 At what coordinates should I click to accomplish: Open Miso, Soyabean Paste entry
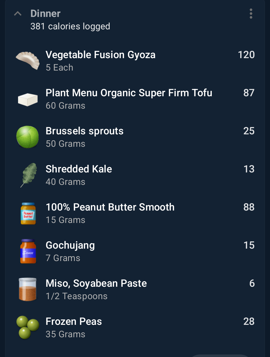tap(96, 283)
